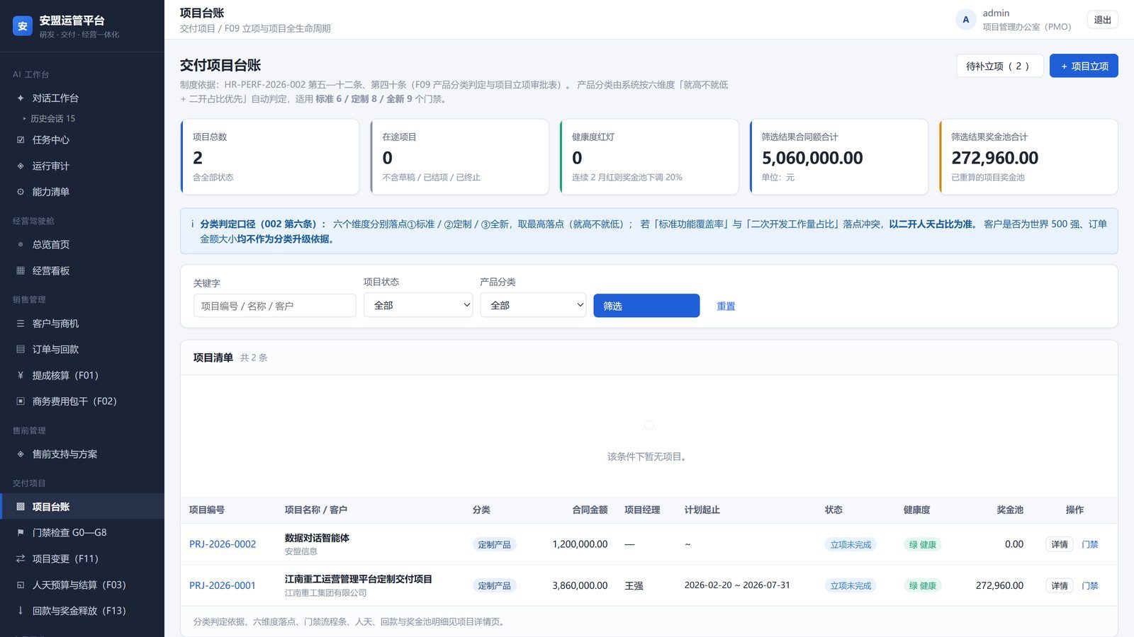Viewport: 1134px width, 637px height.
Task: Click the 重置 link
Action: (x=726, y=306)
